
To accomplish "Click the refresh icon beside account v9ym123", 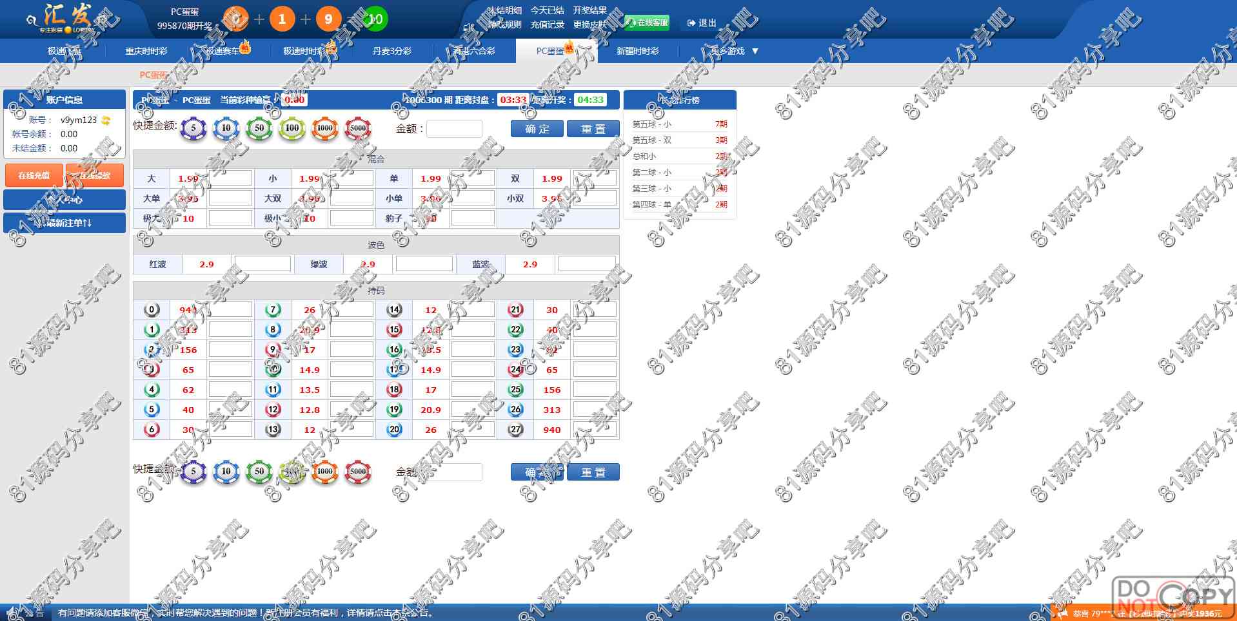I will click(x=106, y=120).
